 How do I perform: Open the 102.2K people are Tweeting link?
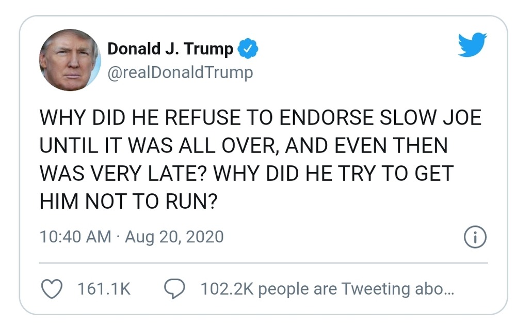coord(327,288)
